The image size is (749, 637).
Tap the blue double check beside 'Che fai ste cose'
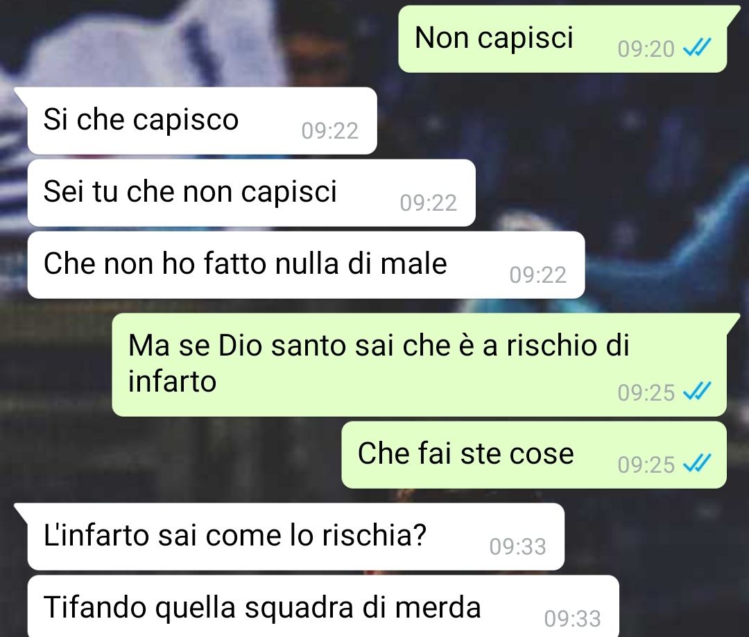(x=697, y=463)
